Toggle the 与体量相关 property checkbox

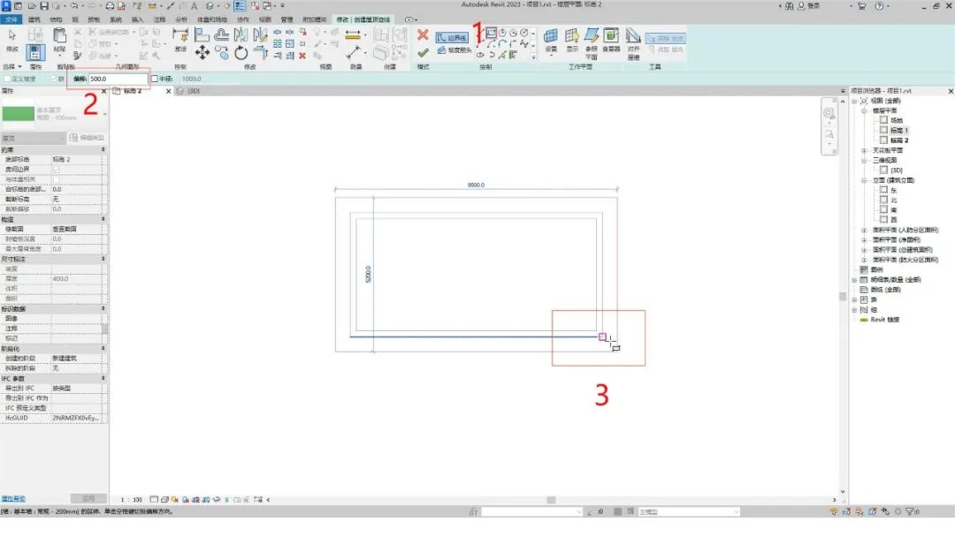tap(57, 179)
